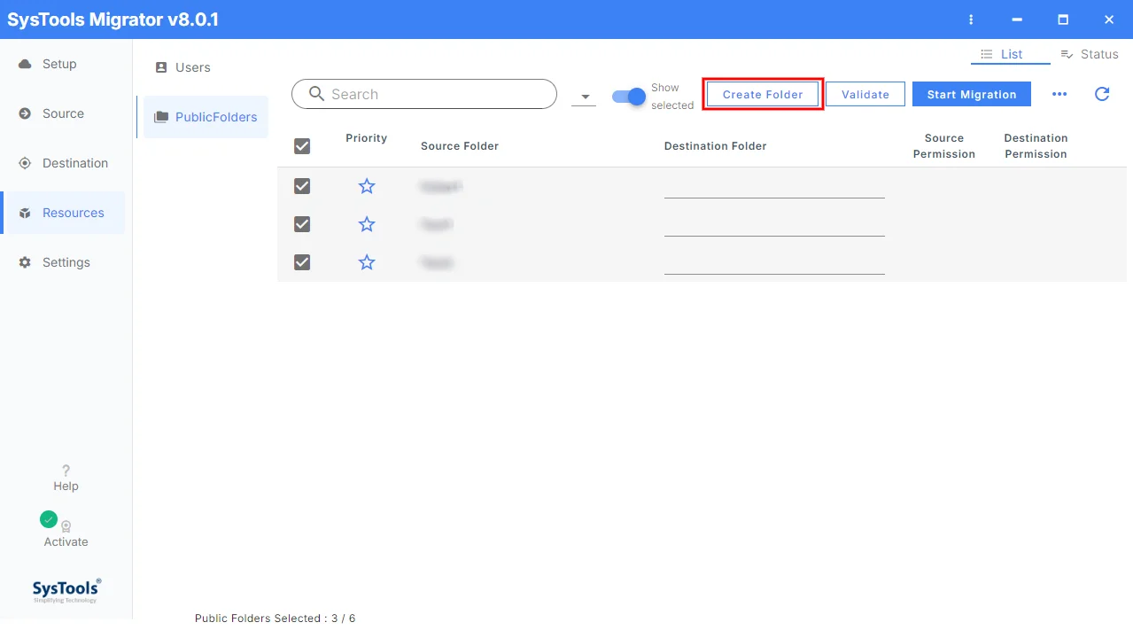The image size is (1133, 638).
Task: Open Help from the sidebar
Action: pyautogui.click(x=66, y=478)
